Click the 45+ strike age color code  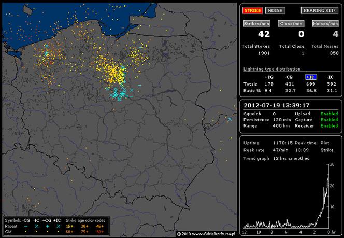coord(100,226)
